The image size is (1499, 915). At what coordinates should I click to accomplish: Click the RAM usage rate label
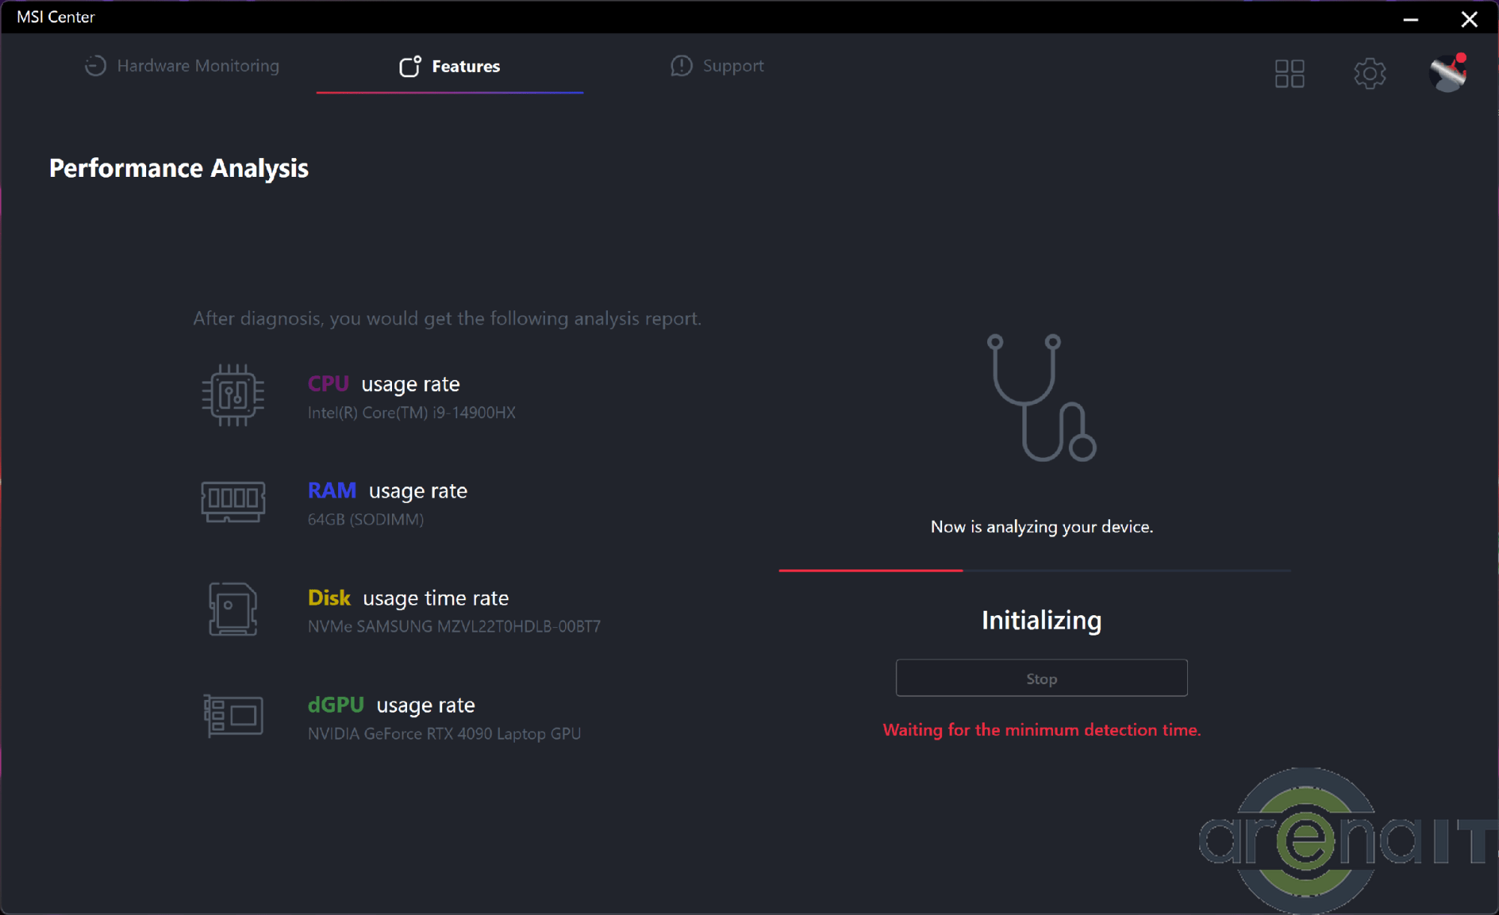(x=387, y=491)
